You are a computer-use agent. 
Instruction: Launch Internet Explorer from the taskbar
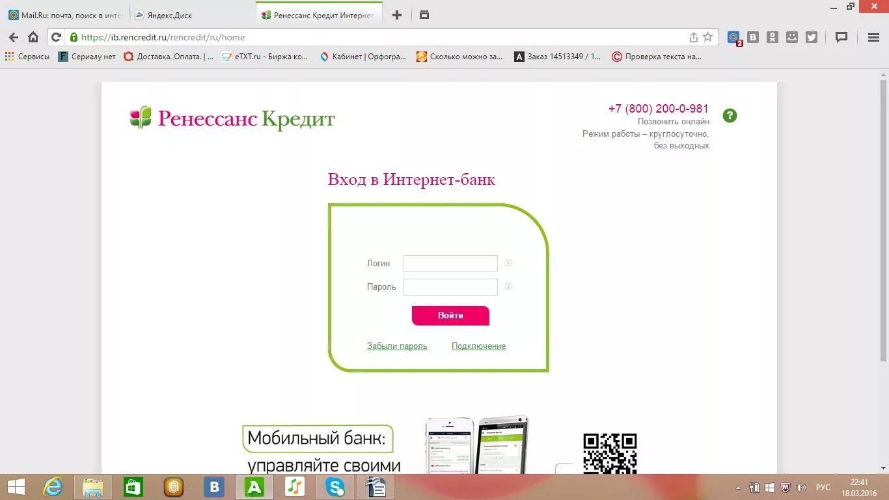tap(53, 487)
